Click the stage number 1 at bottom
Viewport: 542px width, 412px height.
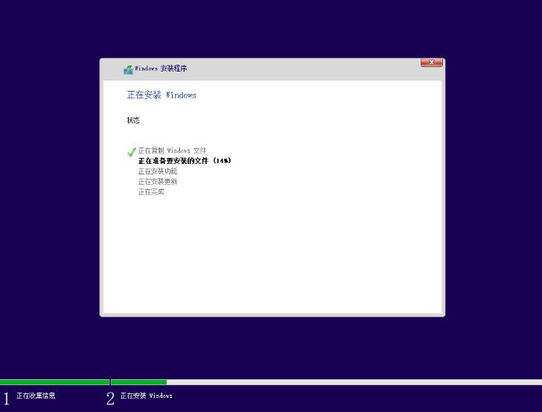click(7, 399)
